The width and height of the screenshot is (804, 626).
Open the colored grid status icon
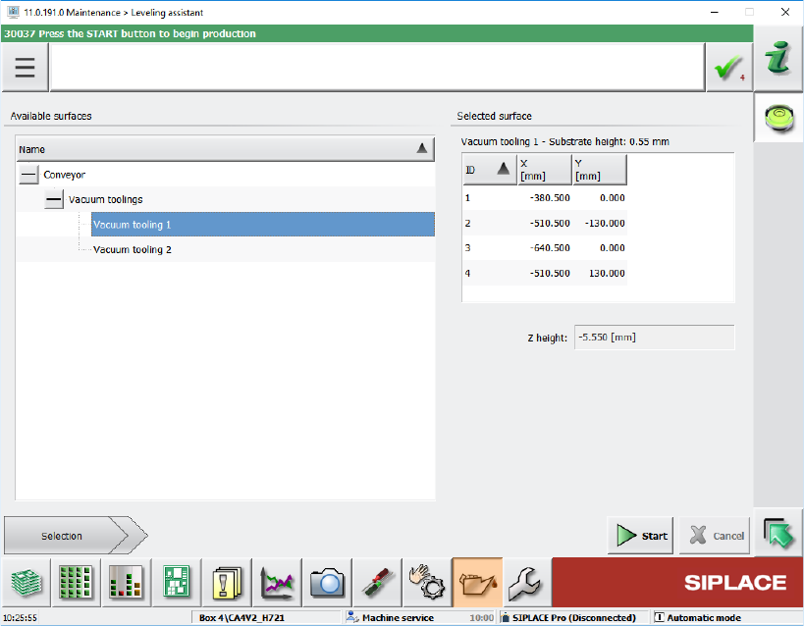click(x=126, y=583)
